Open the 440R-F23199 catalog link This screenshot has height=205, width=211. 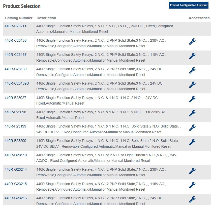[x=15, y=126]
